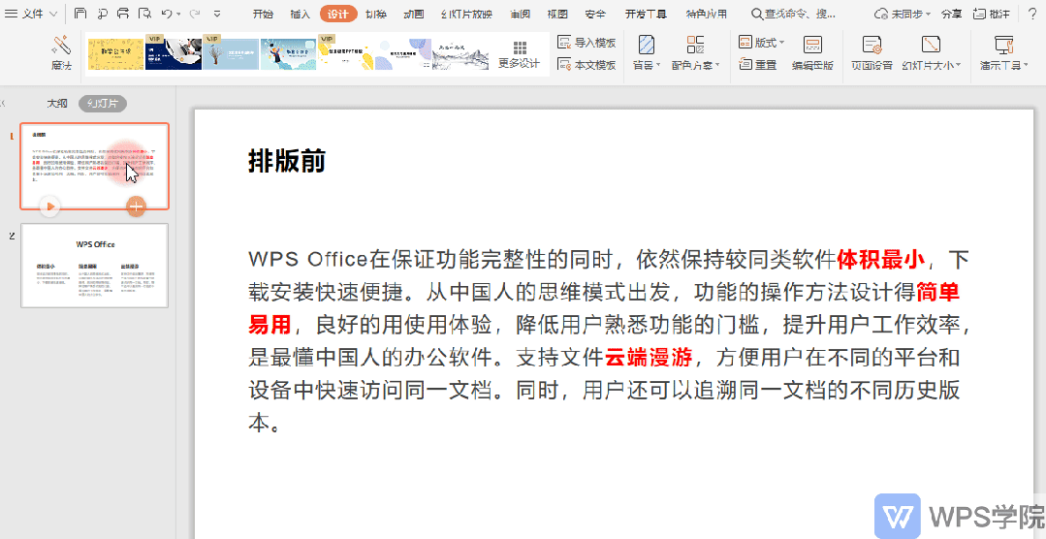Click the Print icon in quick toolbar

click(x=123, y=14)
